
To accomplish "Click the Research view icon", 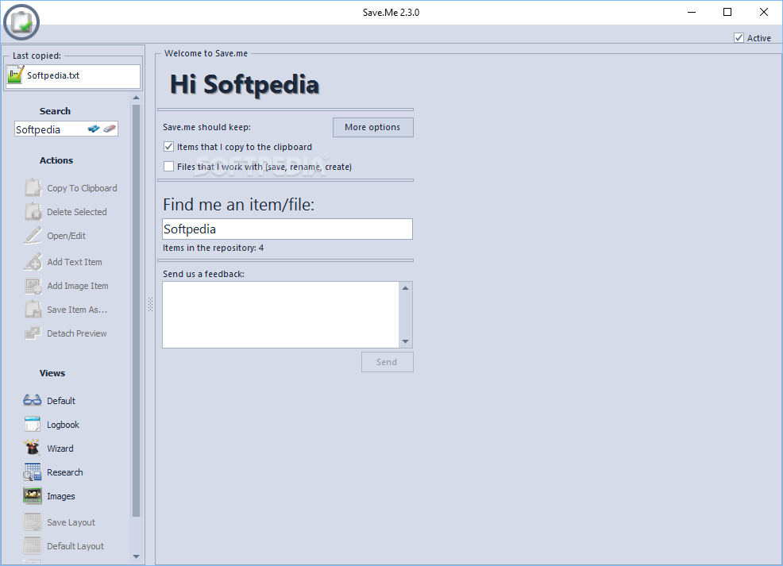I will coord(33,472).
